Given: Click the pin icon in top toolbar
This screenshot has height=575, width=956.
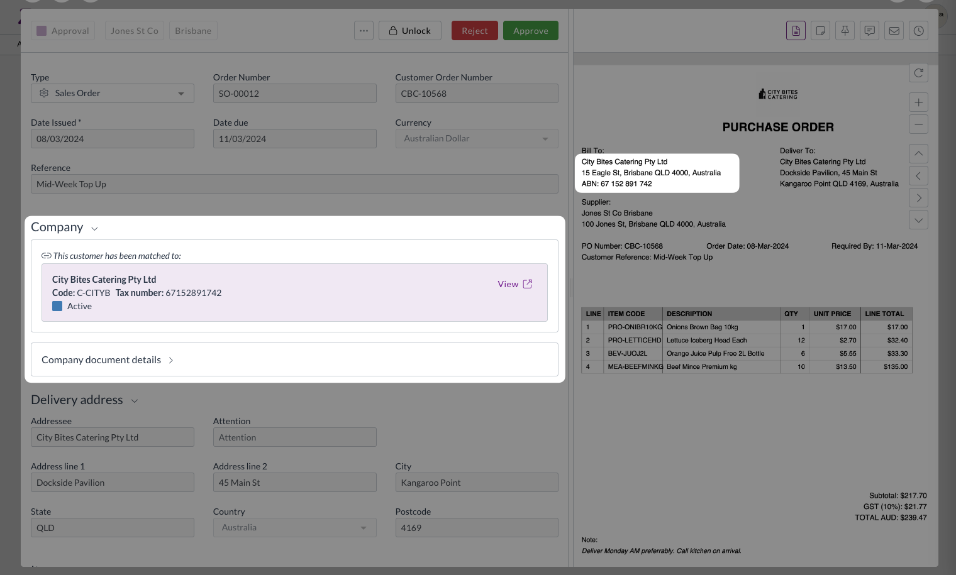Looking at the screenshot, I should (x=845, y=30).
